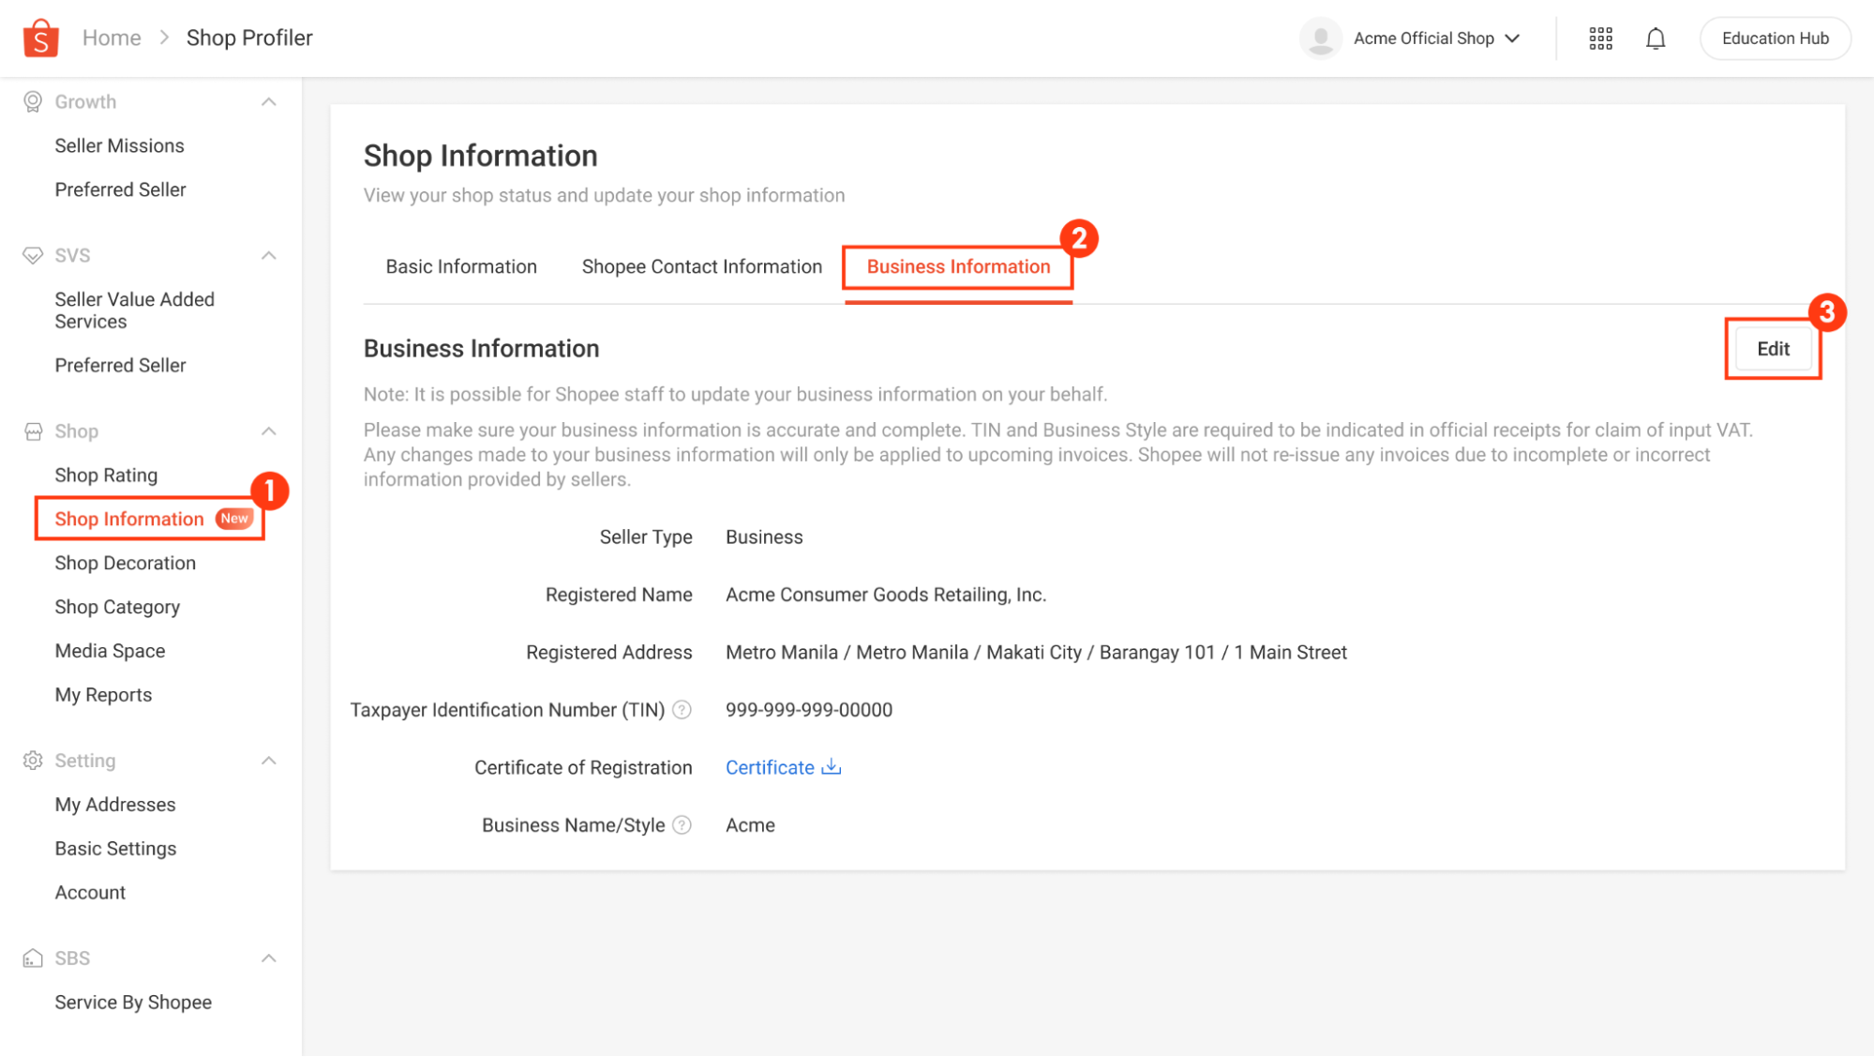Click the SVS section diamond icon

click(x=33, y=254)
